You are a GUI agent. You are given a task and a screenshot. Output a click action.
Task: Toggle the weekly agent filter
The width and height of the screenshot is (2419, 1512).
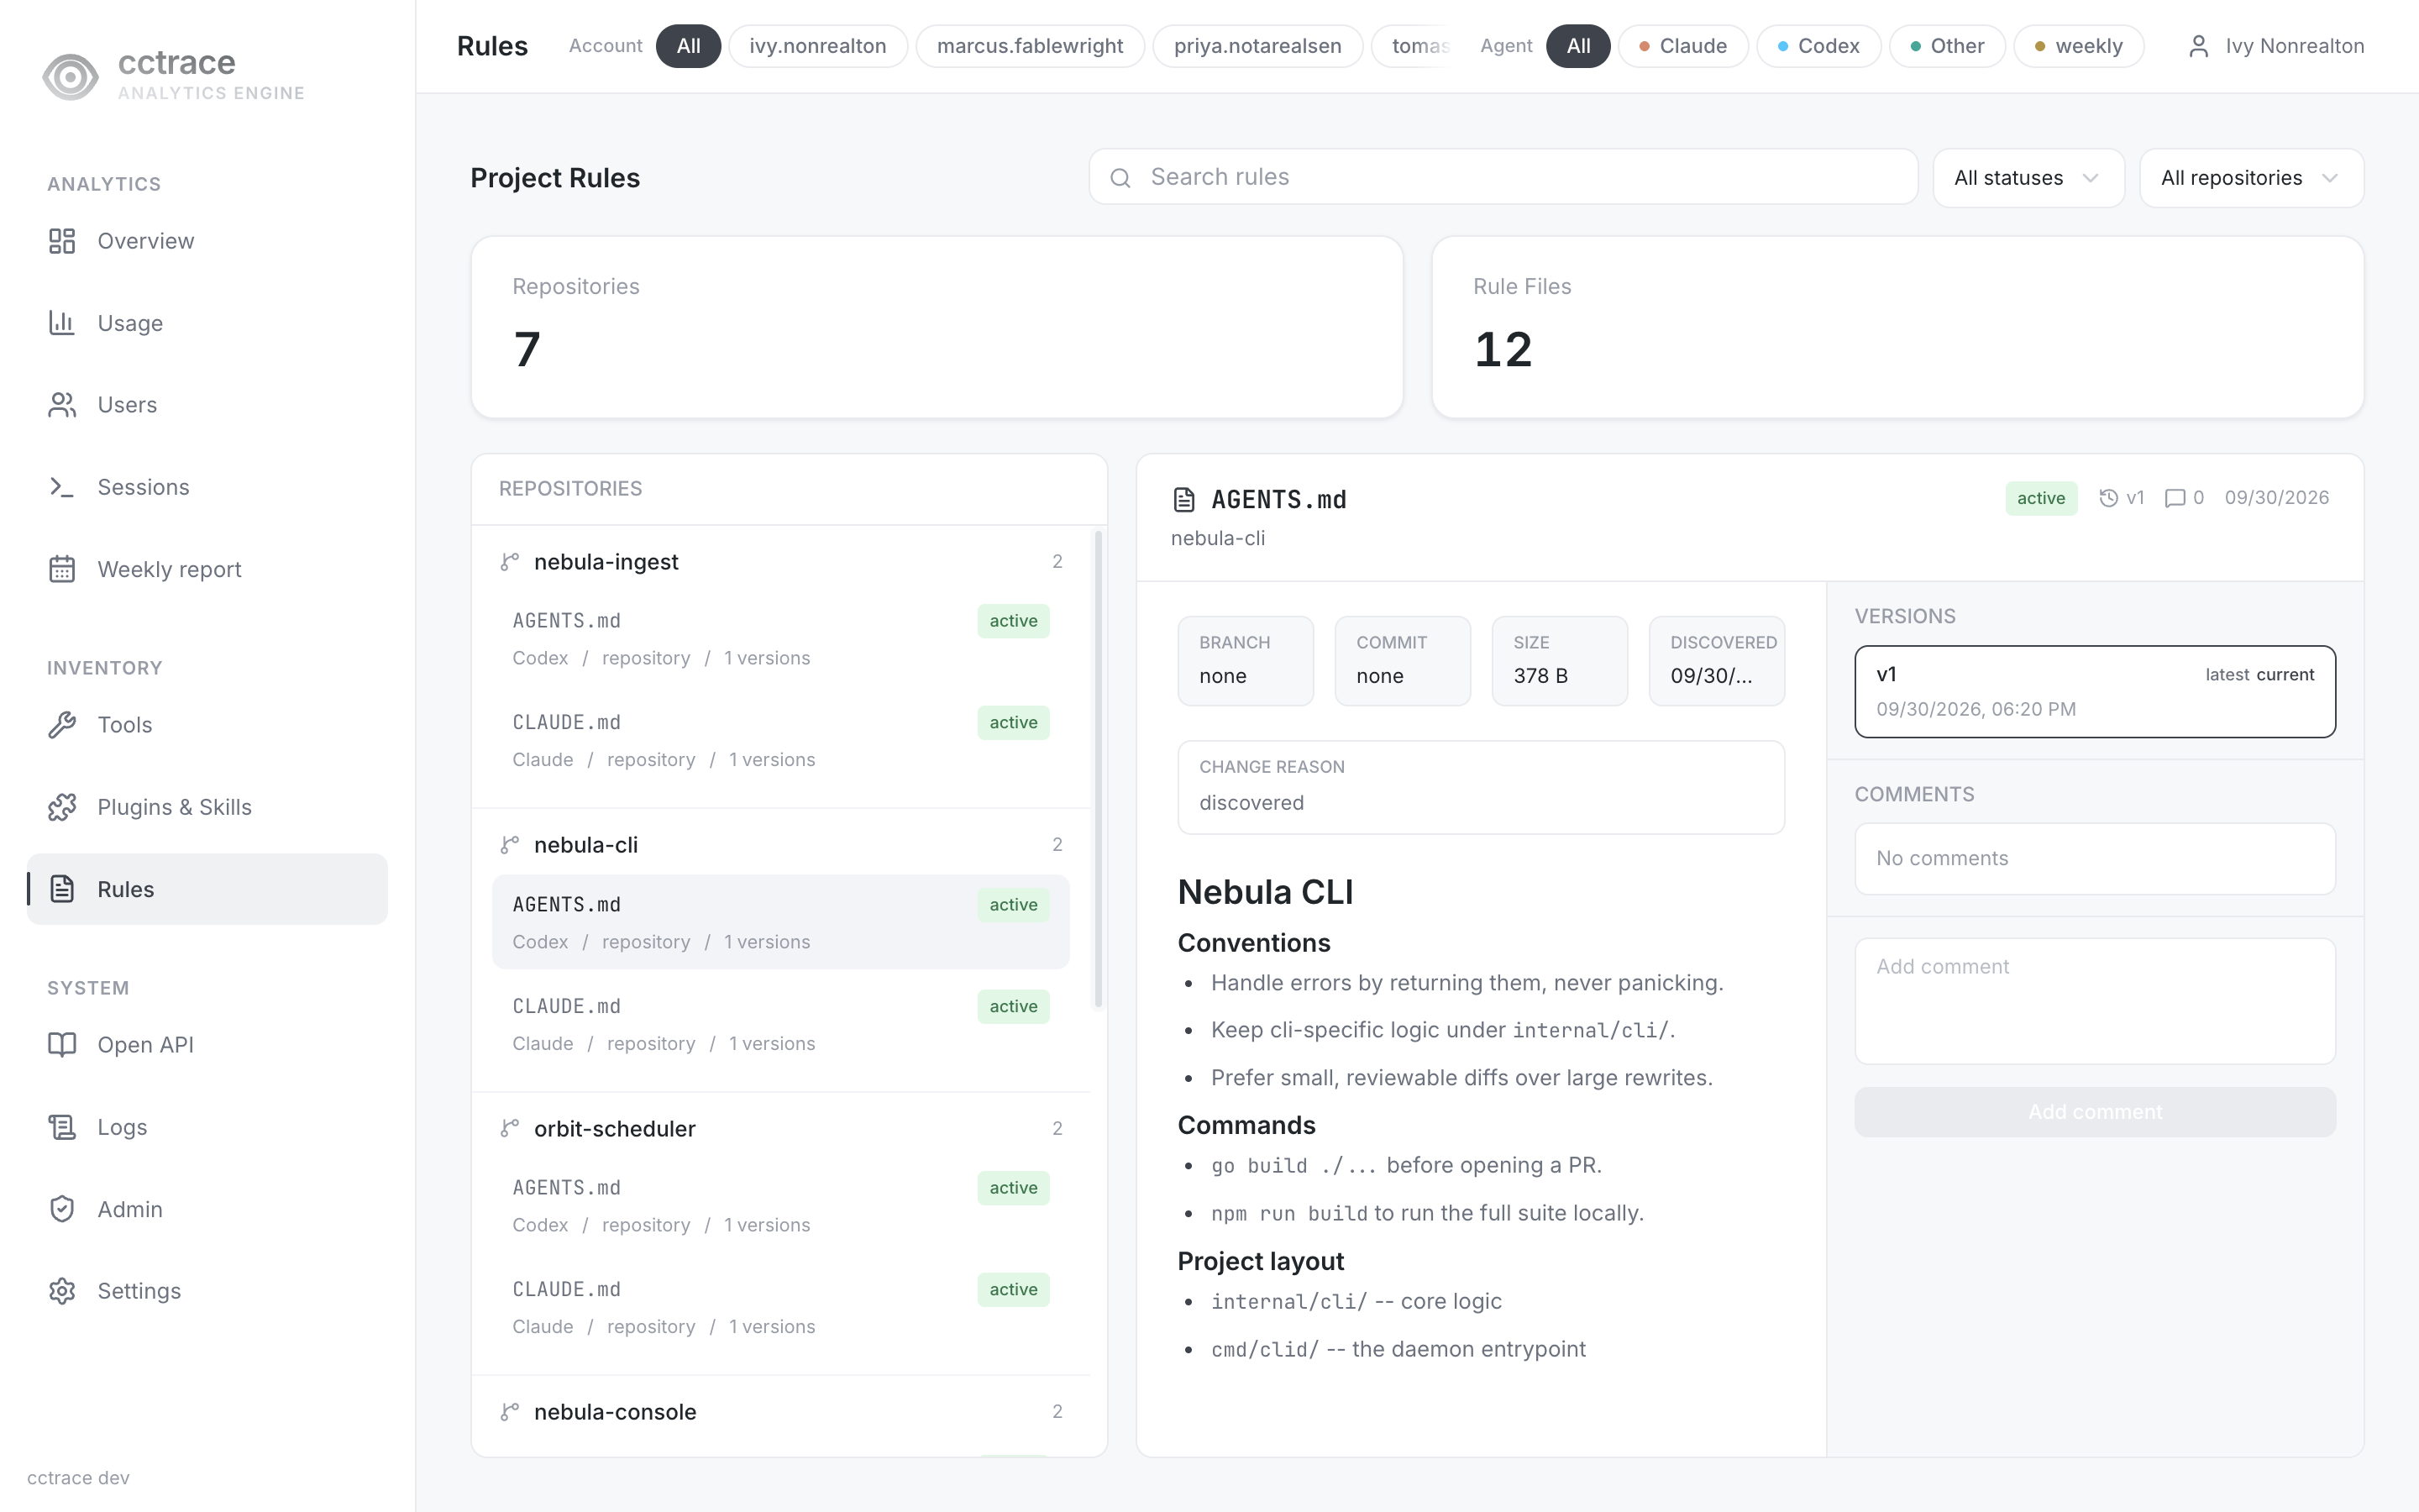point(2079,46)
